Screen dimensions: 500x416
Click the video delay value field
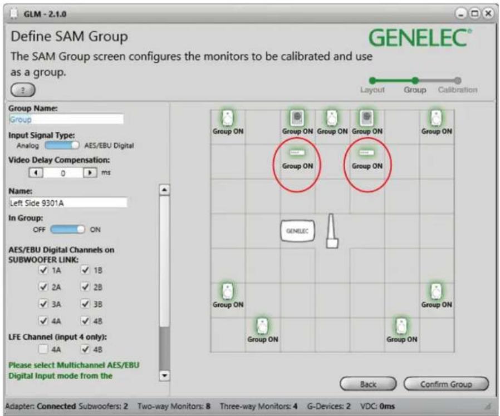[x=63, y=172]
